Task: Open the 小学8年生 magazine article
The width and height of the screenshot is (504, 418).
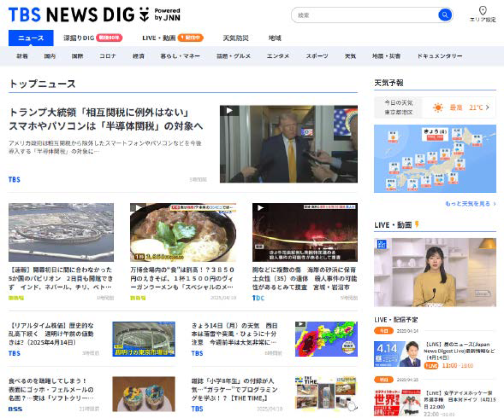Action: coord(235,389)
